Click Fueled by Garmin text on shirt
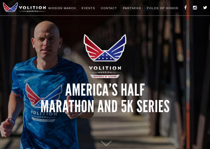Viewport: 210px width, 149px height. 44,119
